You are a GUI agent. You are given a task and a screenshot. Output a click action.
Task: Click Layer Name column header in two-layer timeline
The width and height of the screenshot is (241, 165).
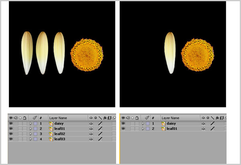click(x=170, y=118)
